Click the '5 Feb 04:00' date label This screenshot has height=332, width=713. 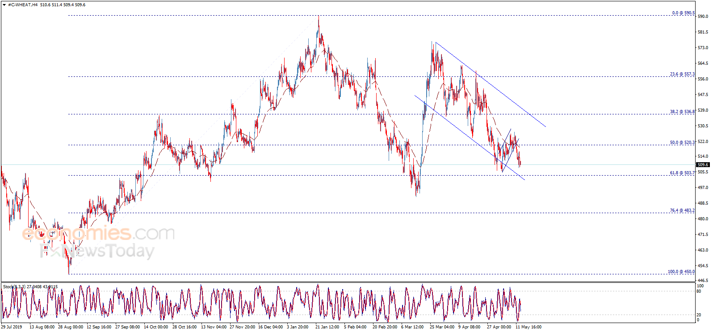[x=356, y=327]
